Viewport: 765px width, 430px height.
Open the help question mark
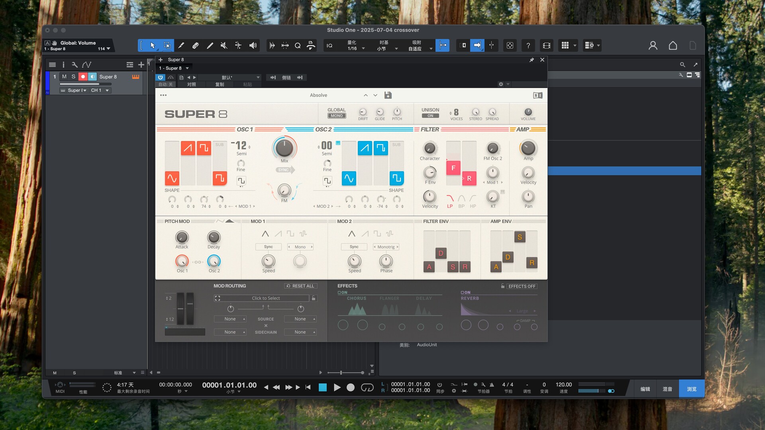(x=528, y=45)
